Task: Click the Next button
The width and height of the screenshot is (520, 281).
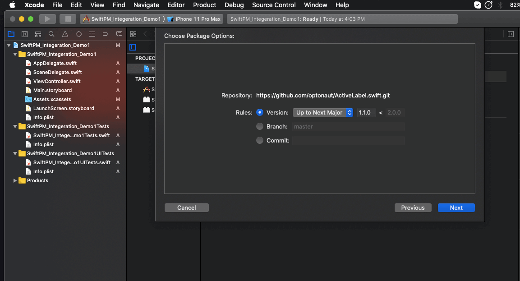Action: [456, 207]
